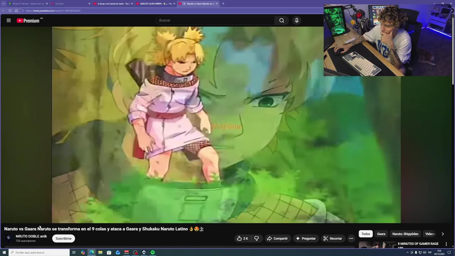
Task: Switch the ESP keyboard language indicator
Action: tap(430, 252)
